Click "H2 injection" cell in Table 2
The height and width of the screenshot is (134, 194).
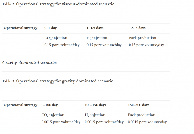(97, 38)
